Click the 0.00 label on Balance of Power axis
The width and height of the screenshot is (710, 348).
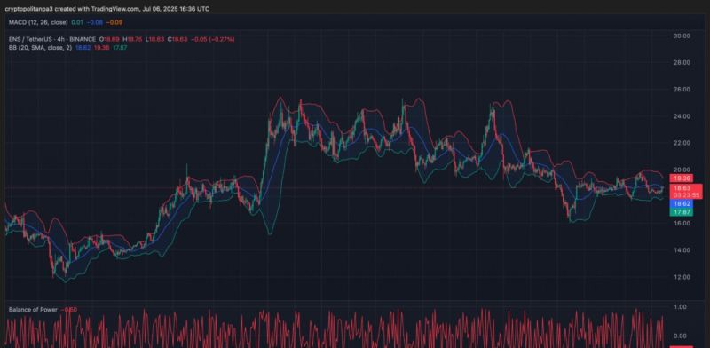(681, 336)
